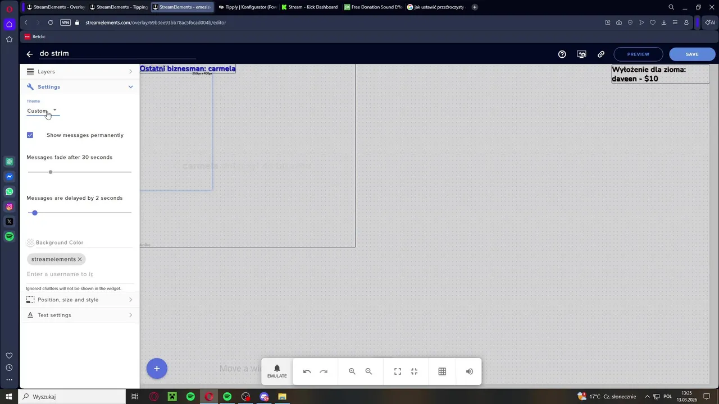Uncheck Show messages permanently

click(x=30, y=135)
